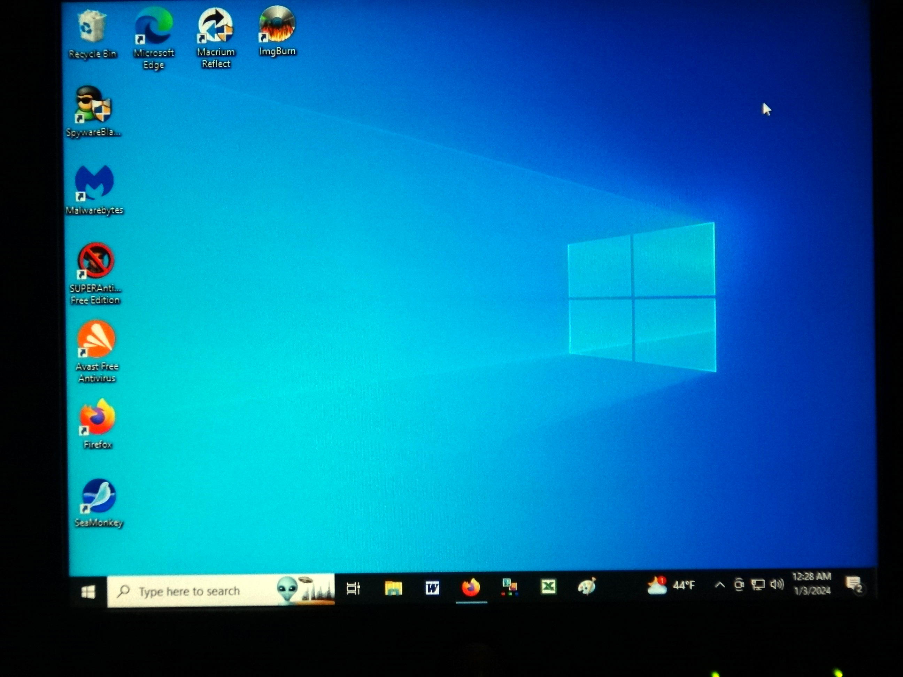Screen dimensions: 903x677
Task: Switch to Firefox on the taskbar
Action: coord(471,587)
